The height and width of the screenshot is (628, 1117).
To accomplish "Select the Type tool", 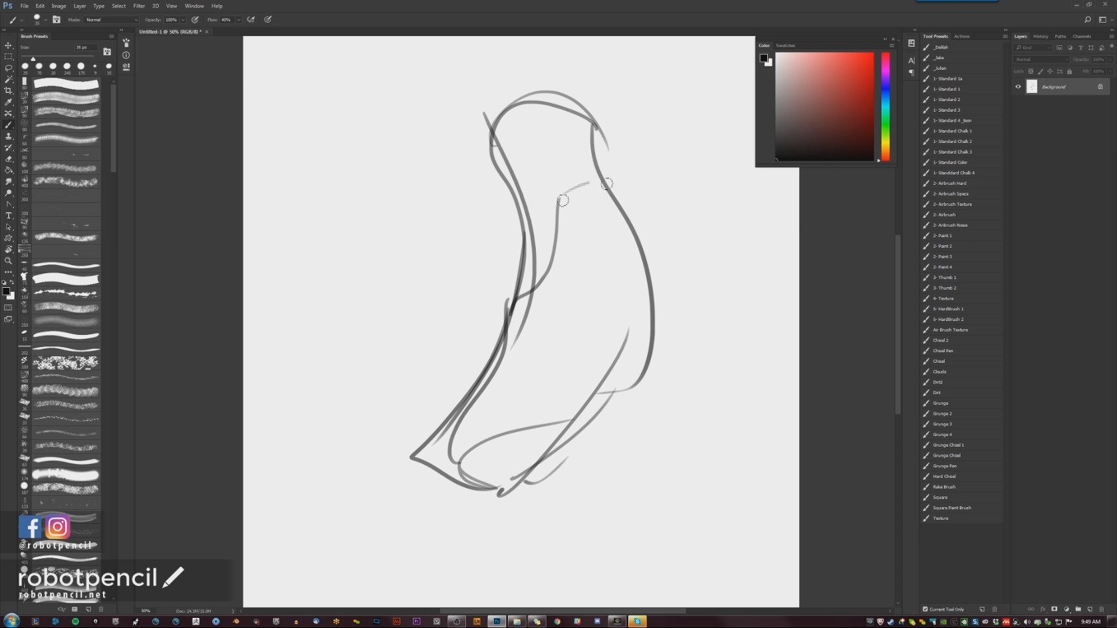I will pyautogui.click(x=9, y=215).
